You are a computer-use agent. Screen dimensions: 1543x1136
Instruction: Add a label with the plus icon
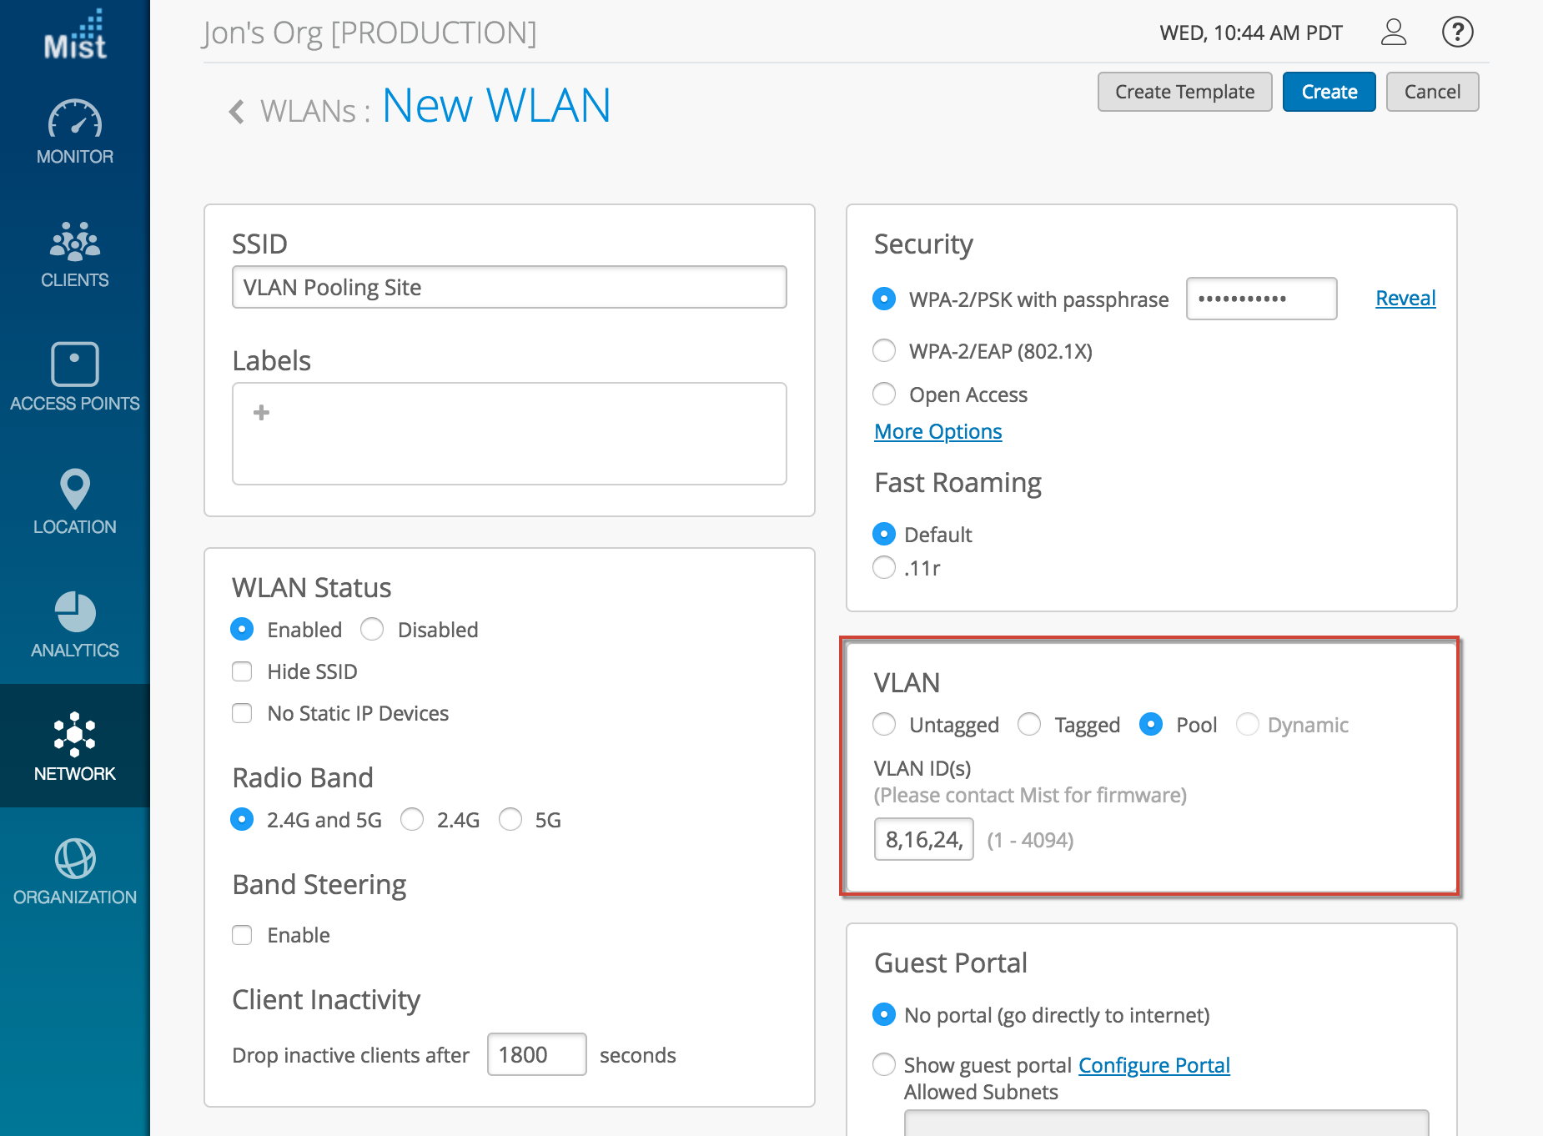(x=262, y=413)
